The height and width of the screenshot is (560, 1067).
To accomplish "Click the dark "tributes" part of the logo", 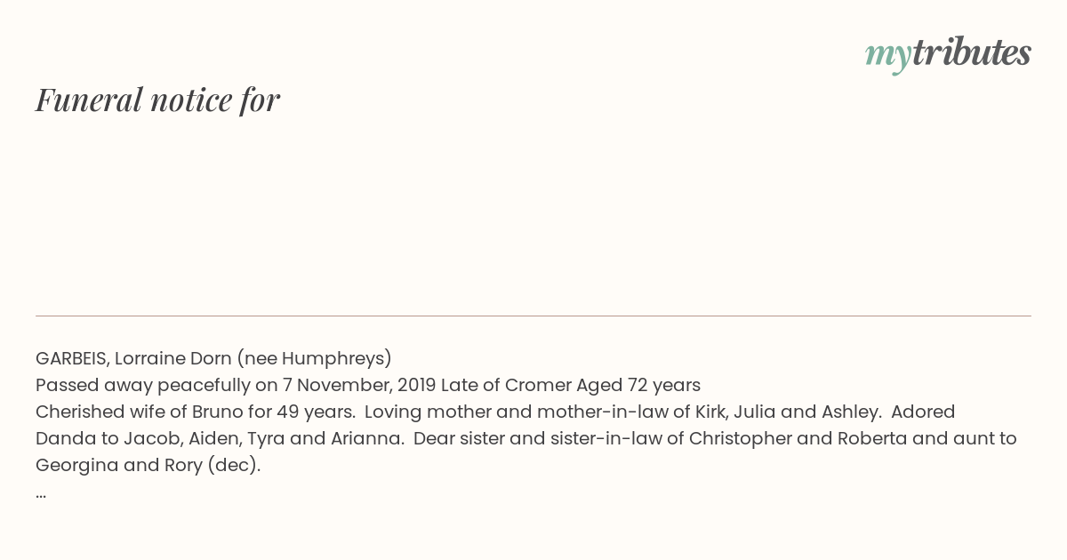I will (x=971, y=52).
